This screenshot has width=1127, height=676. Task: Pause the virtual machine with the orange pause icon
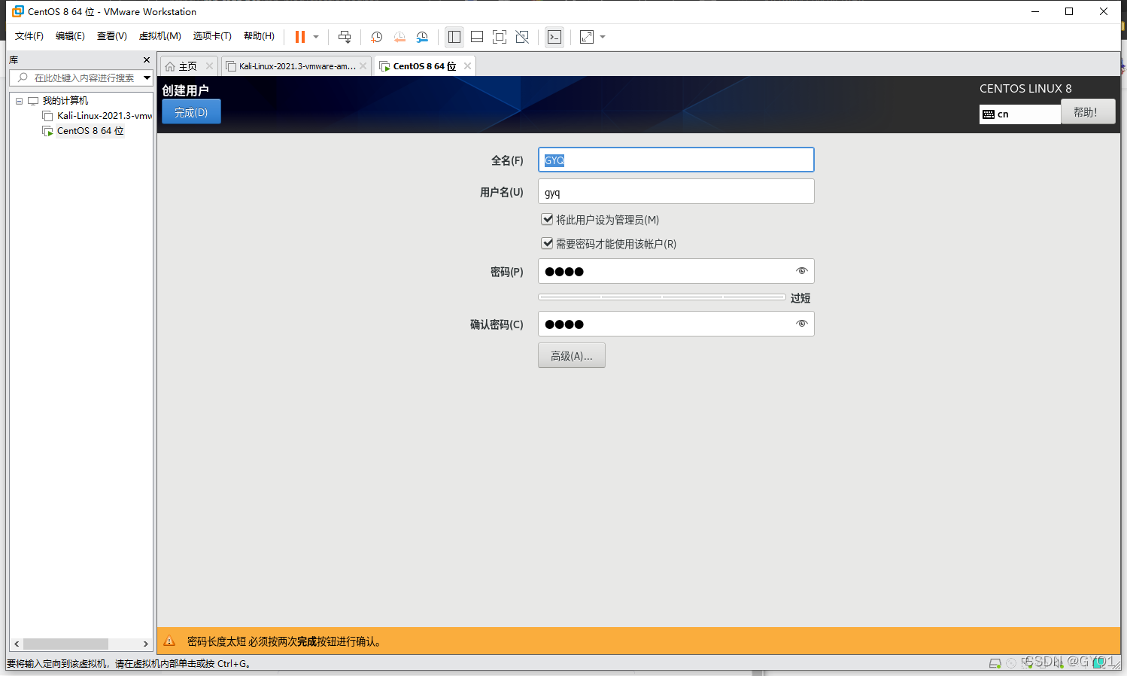click(x=300, y=37)
